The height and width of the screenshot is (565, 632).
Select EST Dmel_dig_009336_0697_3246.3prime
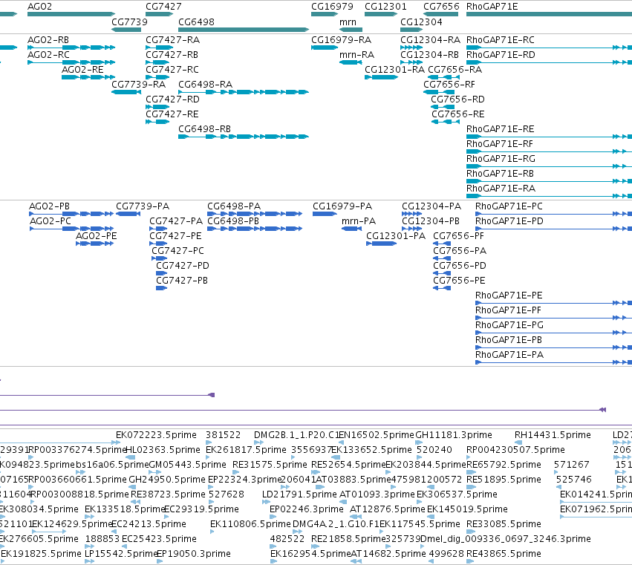coord(506,539)
